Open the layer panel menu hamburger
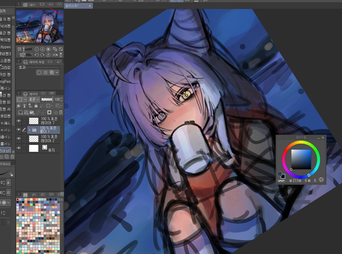The image size is (342, 254). pos(18,94)
